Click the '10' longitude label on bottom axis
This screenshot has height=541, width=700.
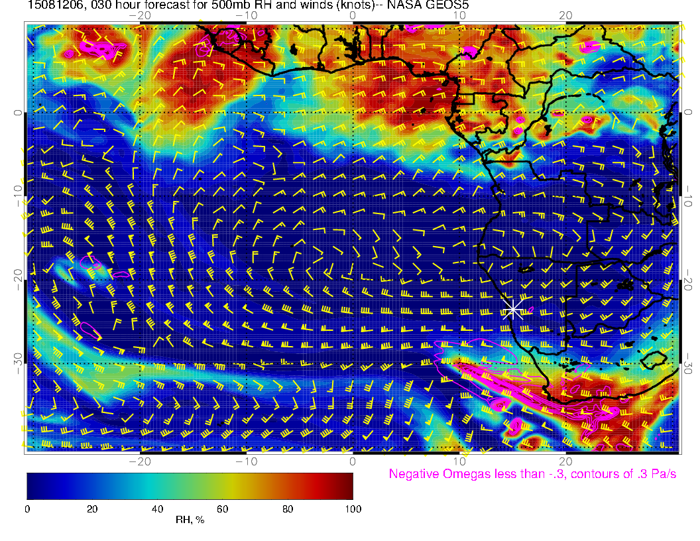point(459,461)
